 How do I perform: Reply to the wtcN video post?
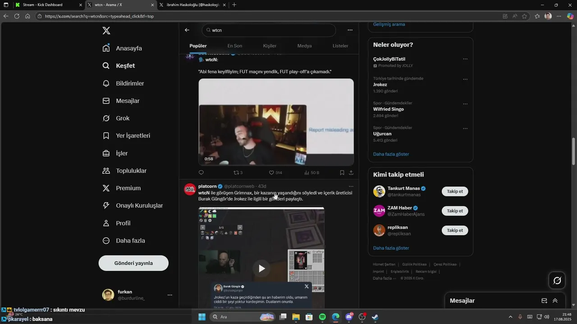click(201, 172)
